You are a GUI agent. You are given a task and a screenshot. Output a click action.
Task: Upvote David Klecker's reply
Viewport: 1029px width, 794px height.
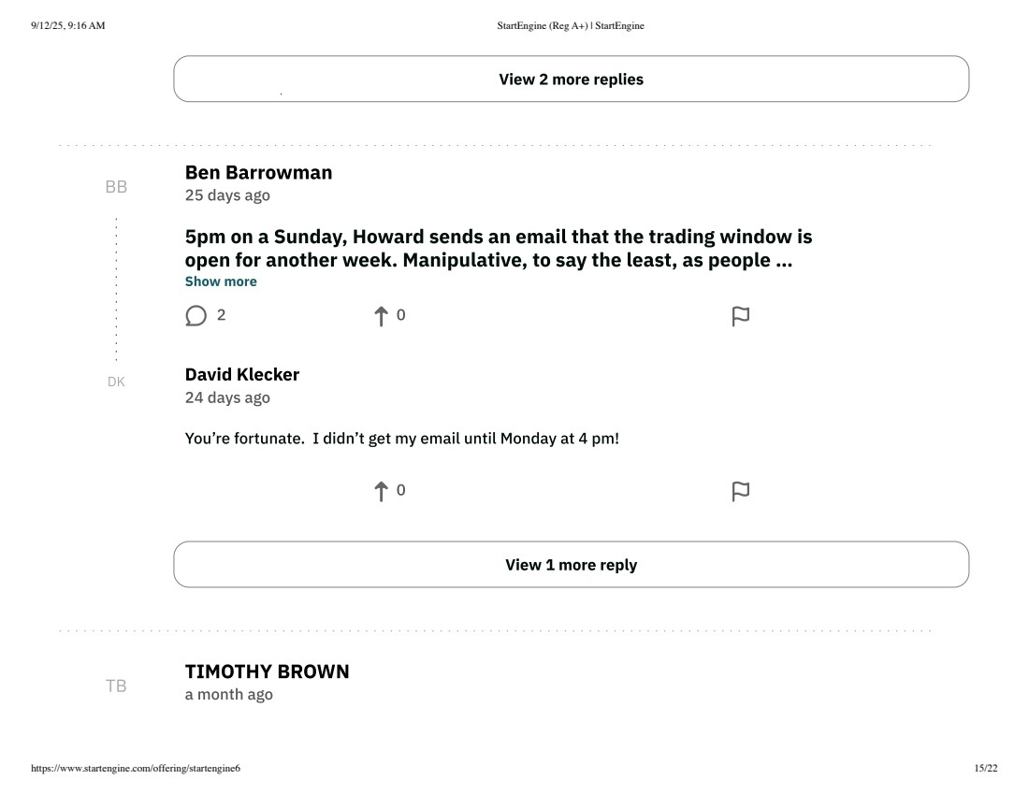tap(381, 491)
